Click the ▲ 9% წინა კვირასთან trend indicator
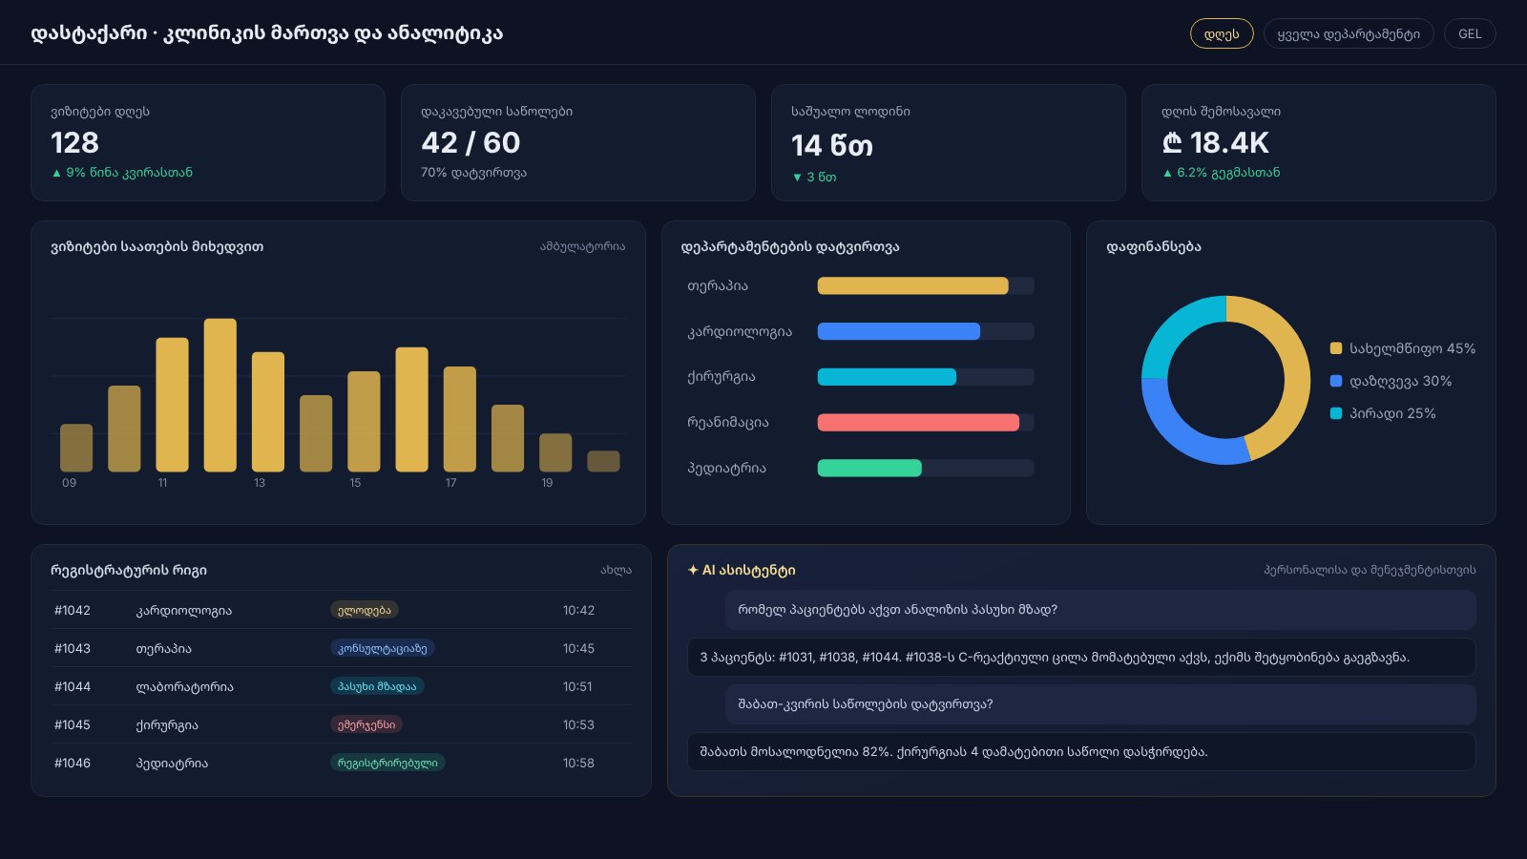This screenshot has height=859, width=1527. 122,173
